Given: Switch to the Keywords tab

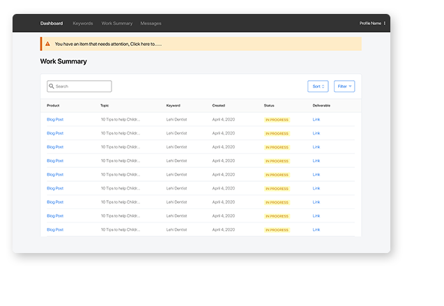Looking at the screenshot, I should (83, 23).
